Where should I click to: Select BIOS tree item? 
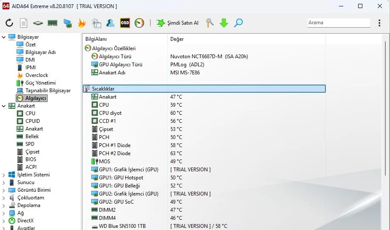tap(26, 159)
